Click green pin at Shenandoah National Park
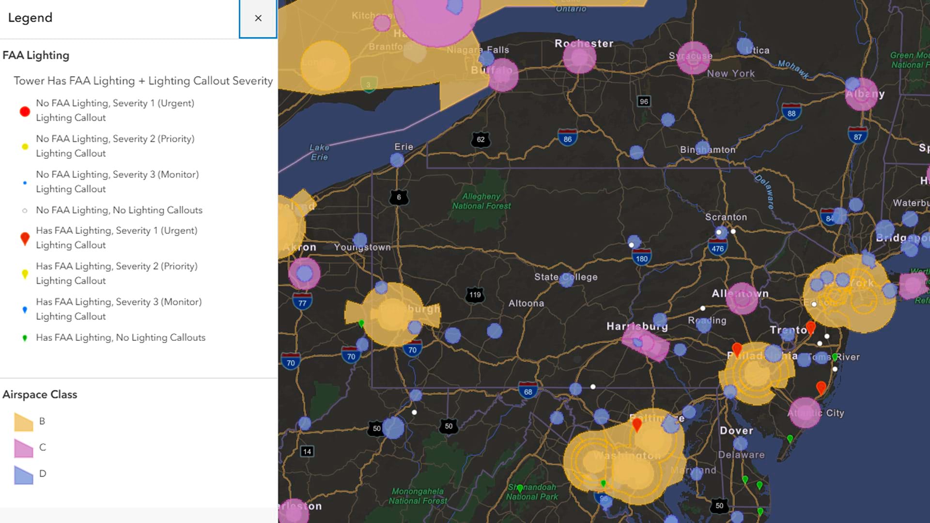The image size is (930, 523). click(520, 488)
